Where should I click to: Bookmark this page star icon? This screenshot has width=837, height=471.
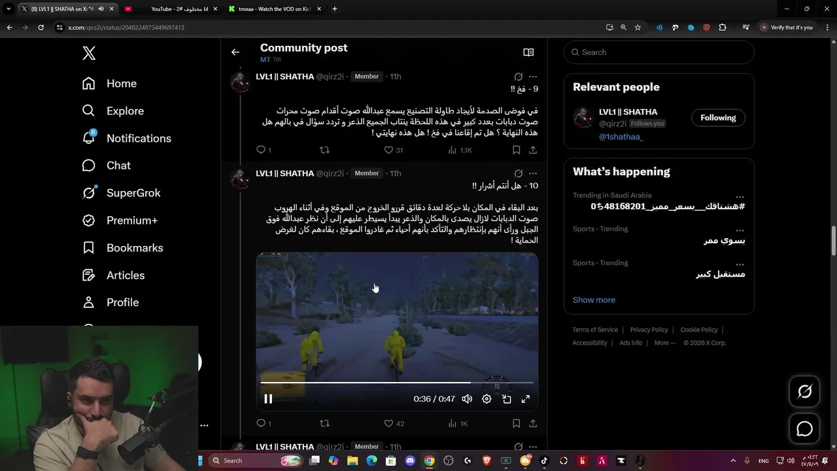(638, 27)
